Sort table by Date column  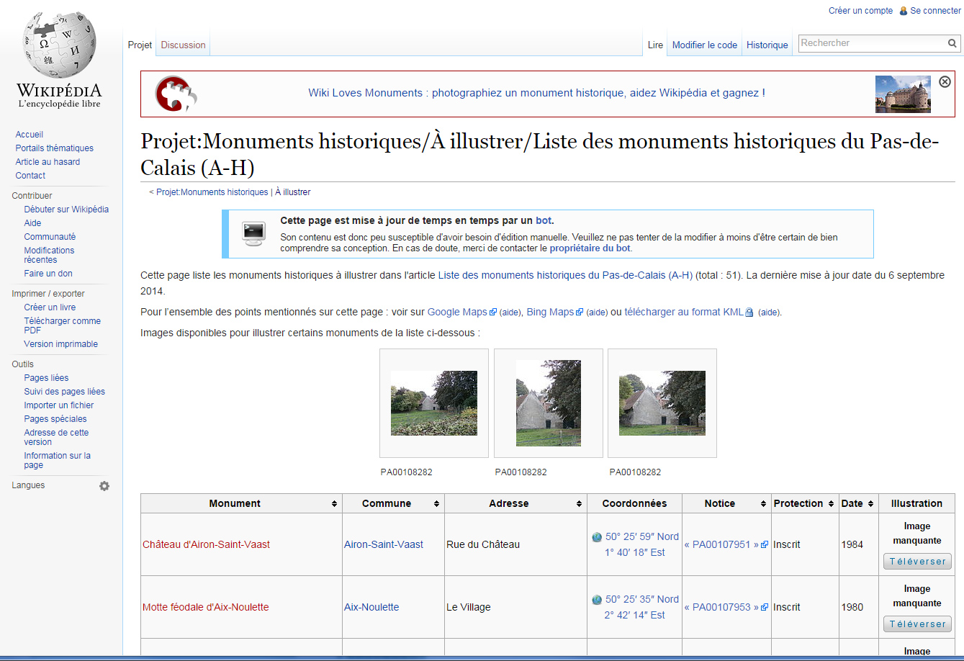(x=870, y=504)
